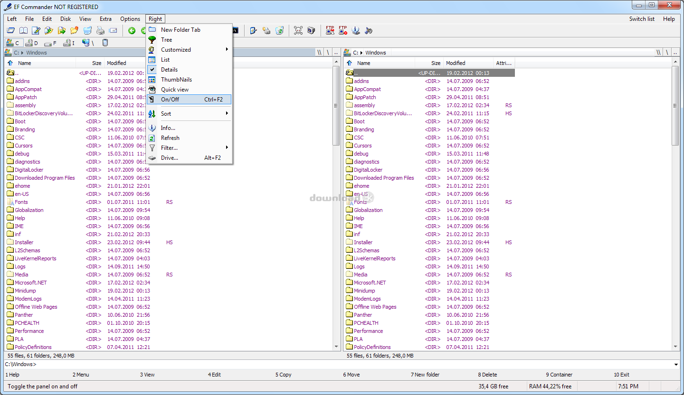
Task: Click the left panel vertical scrollbar
Action: 336,205
